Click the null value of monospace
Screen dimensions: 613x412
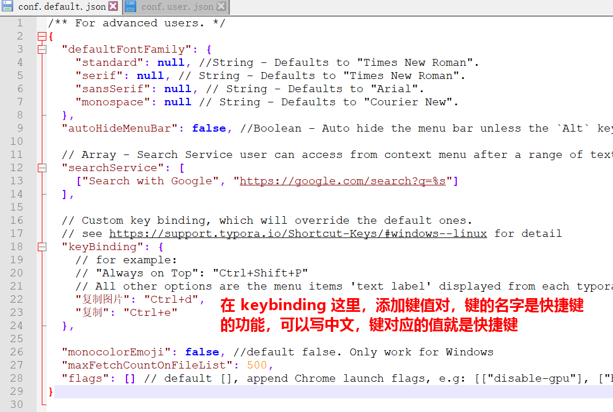(178, 102)
